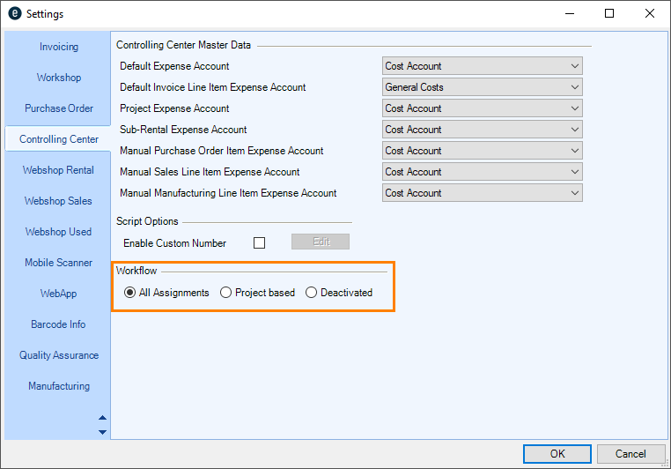
Task: Open the Workshop settings tab
Action: point(58,78)
